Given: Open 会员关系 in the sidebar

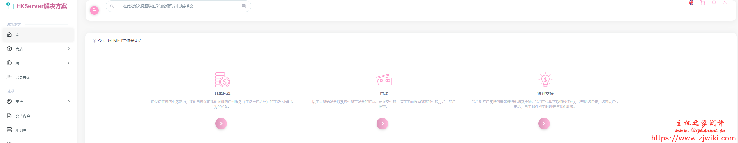Looking at the screenshot, I should pyautogui.click(x=23, y=77).
